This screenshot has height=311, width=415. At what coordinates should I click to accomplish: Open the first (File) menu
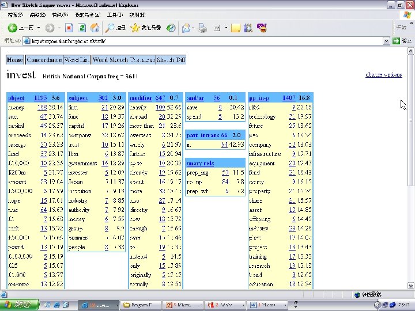click(16, 15)
